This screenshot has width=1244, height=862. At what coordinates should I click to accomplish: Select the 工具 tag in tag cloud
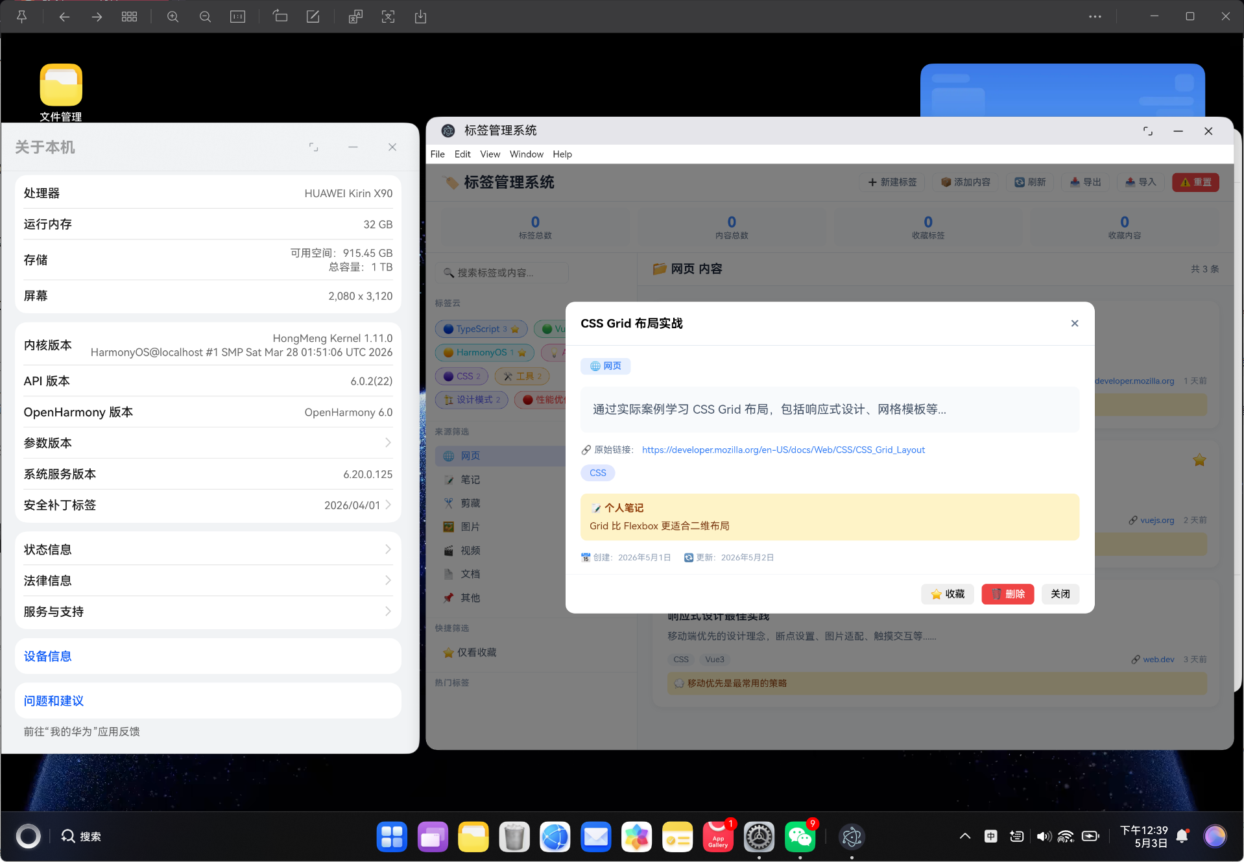click(x=522, y=376)
